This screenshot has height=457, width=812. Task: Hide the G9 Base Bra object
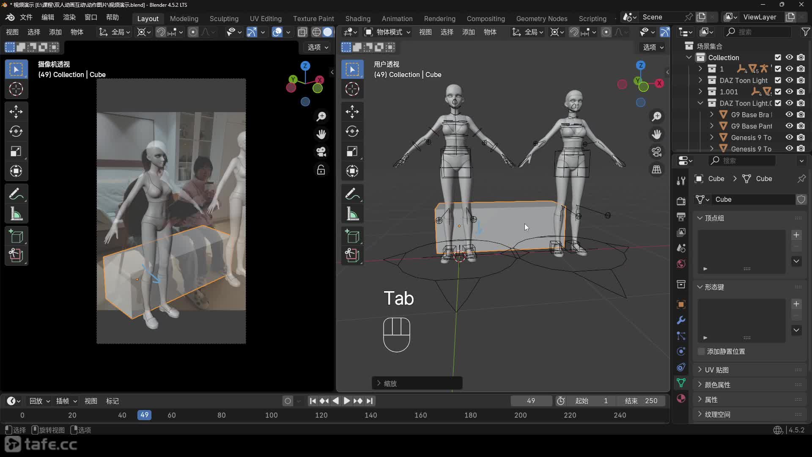(789, 115)
